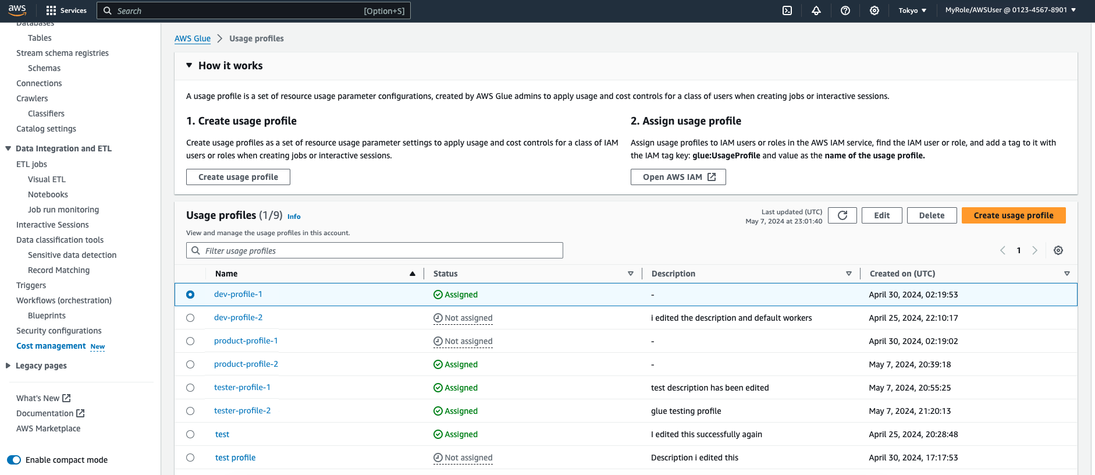Refresh the usage profiles table
The image size is (1095, 475).
[842, 215]
